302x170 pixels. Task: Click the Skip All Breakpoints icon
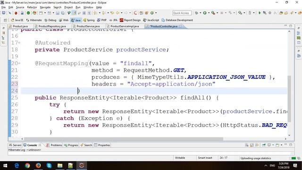[x=10, y=13]
